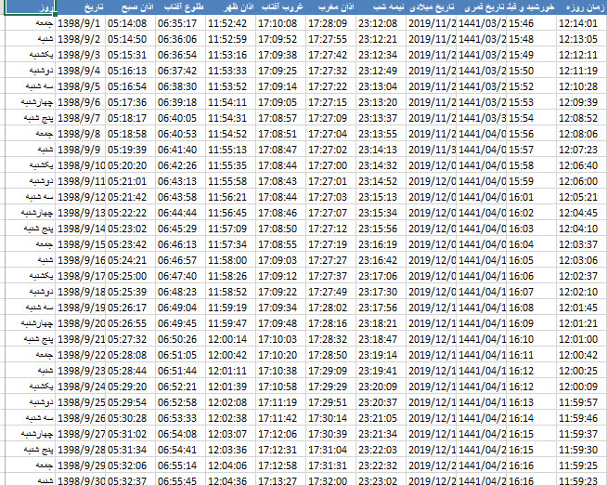
Task: Select date cell 1398/9/30
Action: coord(81,479)
